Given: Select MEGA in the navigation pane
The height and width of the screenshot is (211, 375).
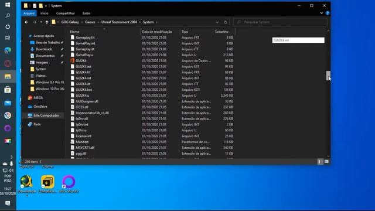Looking at the screenshot, I should pyautogui.click(x=38, y=98).
